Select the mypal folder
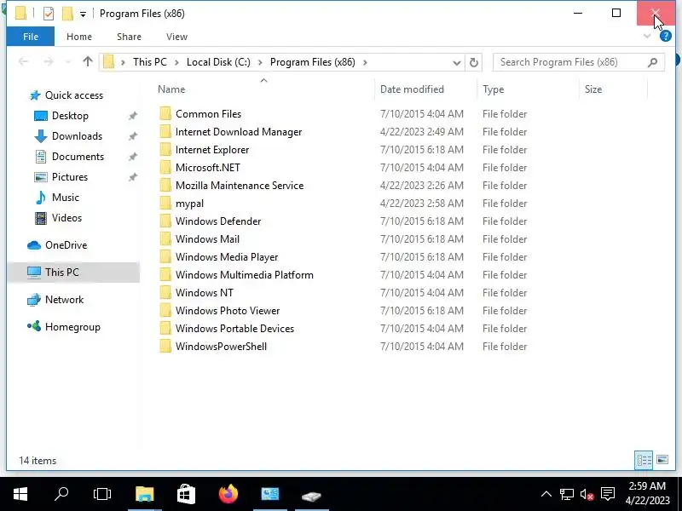The image size is (682, 511). 189,203
